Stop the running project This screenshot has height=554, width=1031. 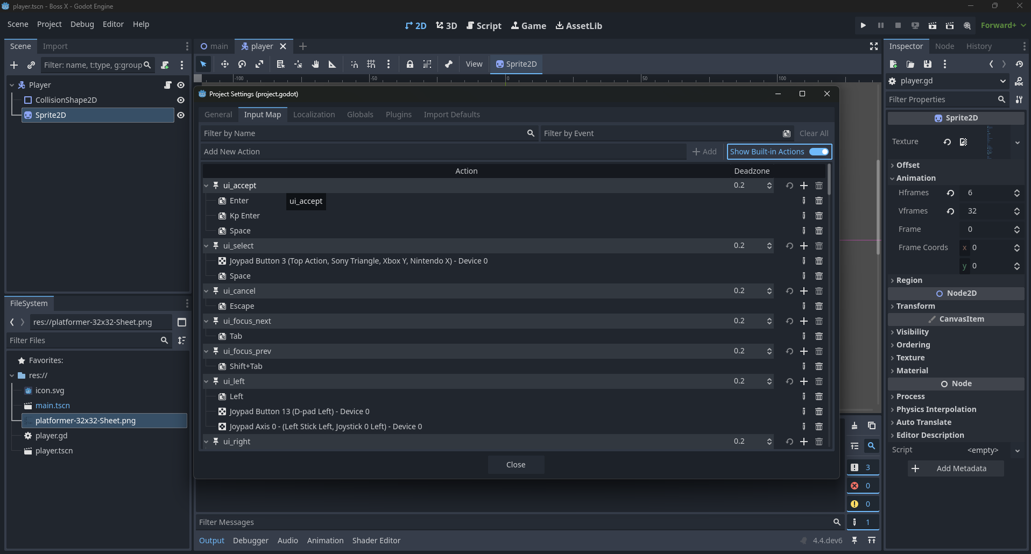pos(898,25)
